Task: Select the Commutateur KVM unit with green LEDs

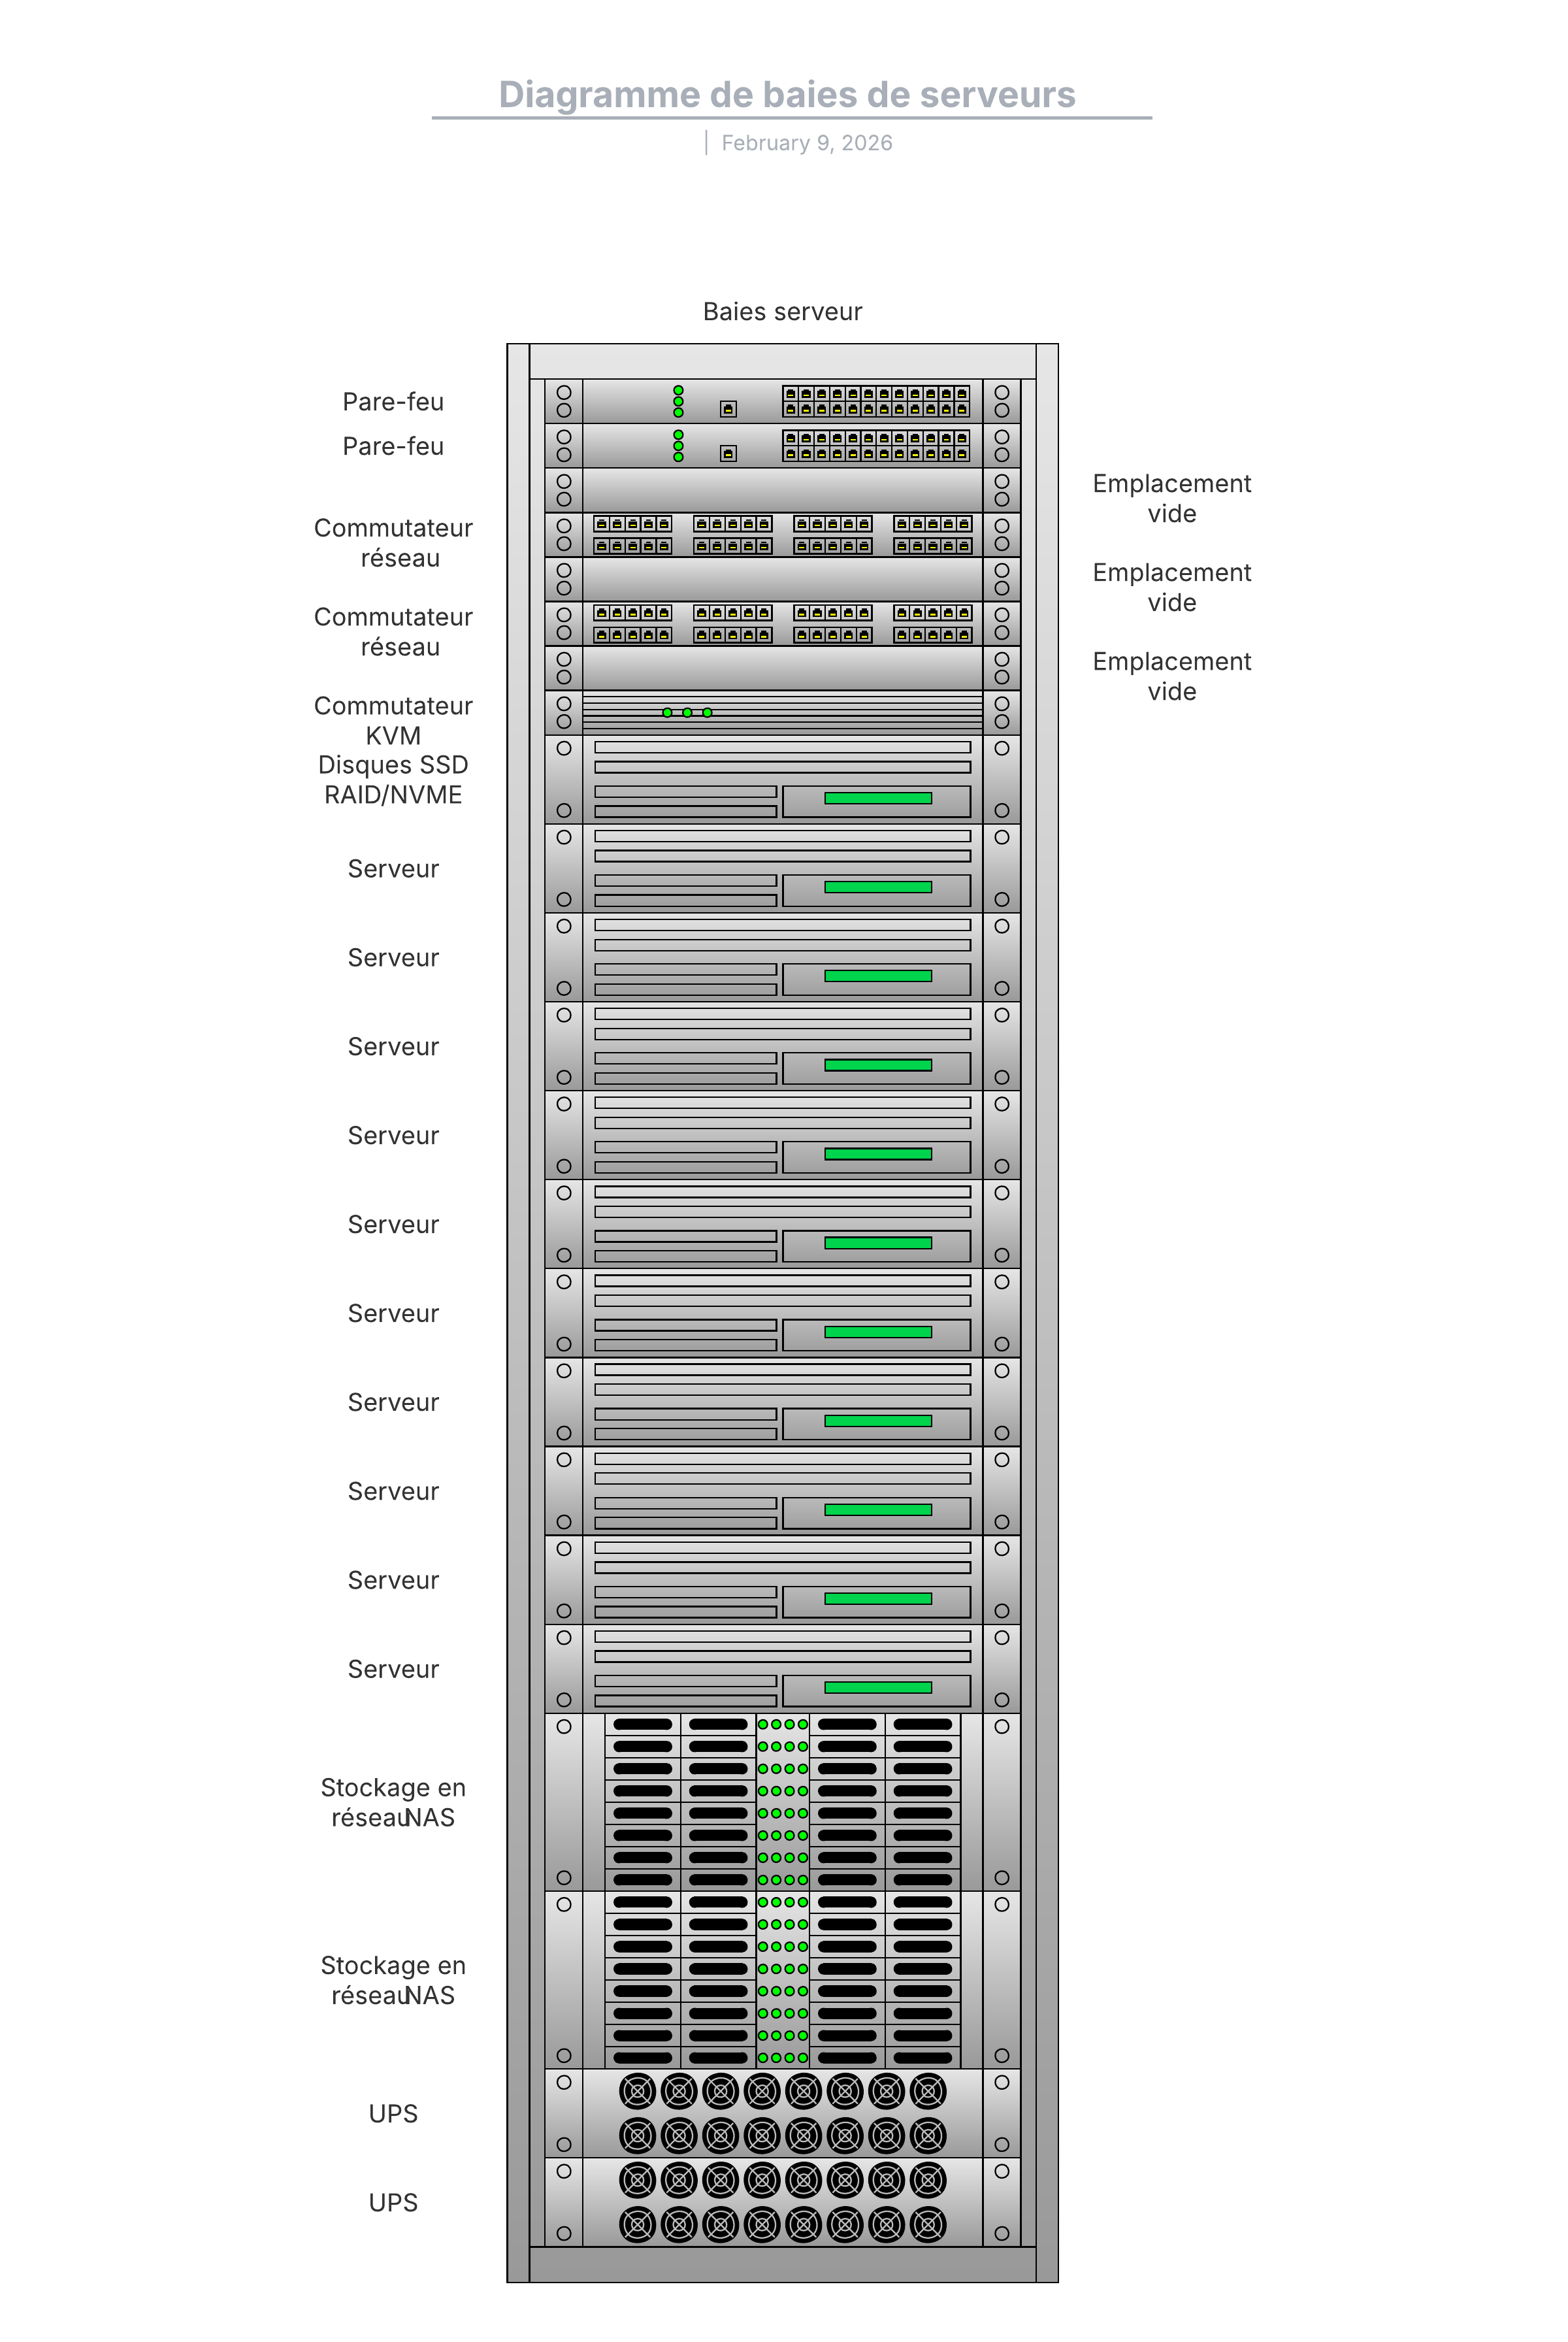Action: 782,713
